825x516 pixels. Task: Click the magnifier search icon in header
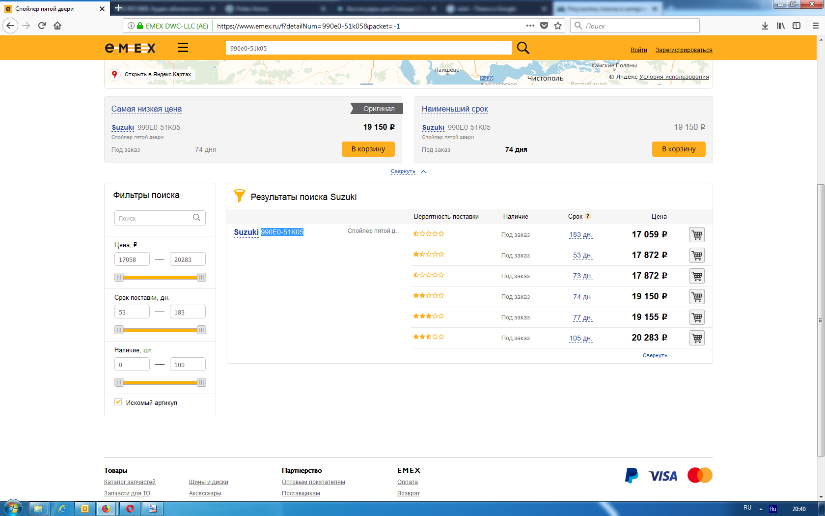click(x=523, y=48)
